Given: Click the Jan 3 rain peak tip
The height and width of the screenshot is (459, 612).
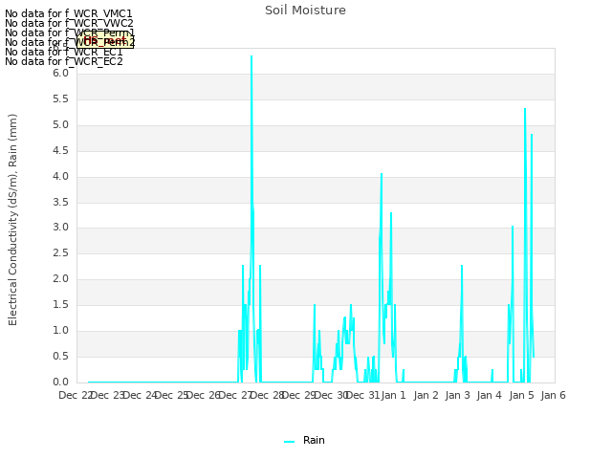Looking at the screenshot, I should [462, 266].
